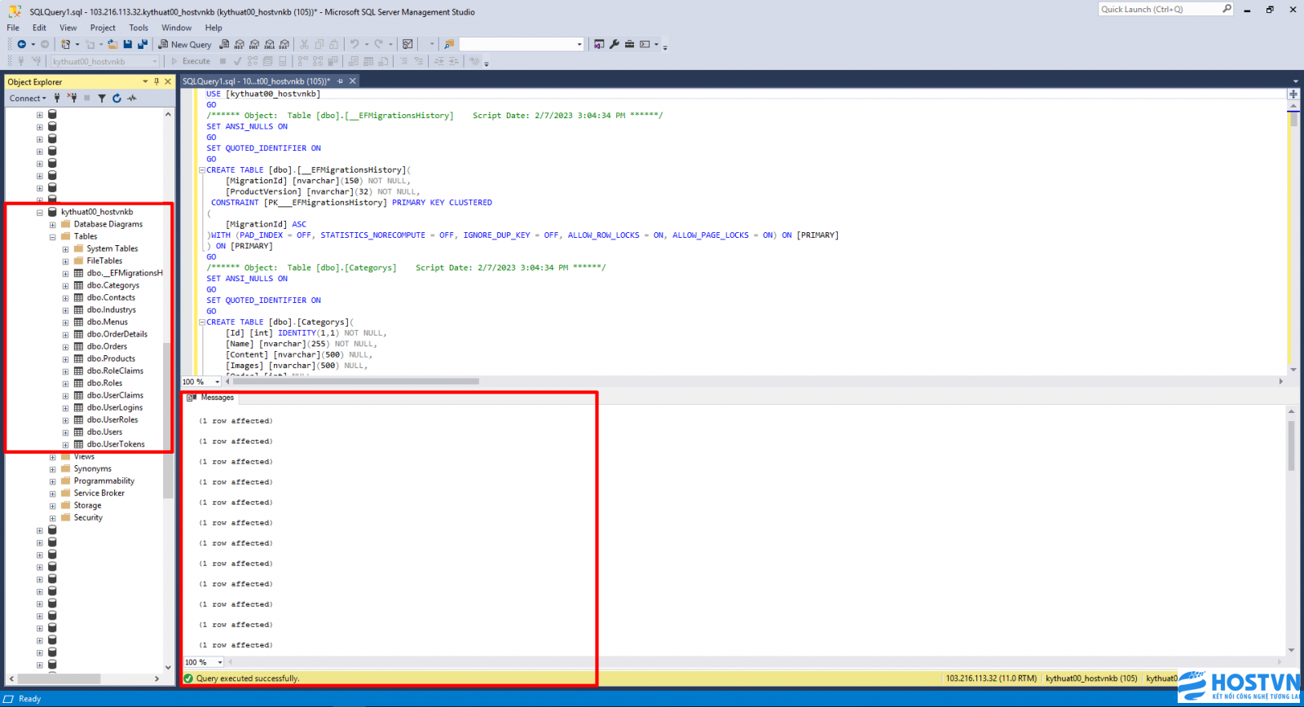The width and height of the screenshot is (1304, 707).
Task: Click the Cut icon in toolbar
Action: pos(304,44)
